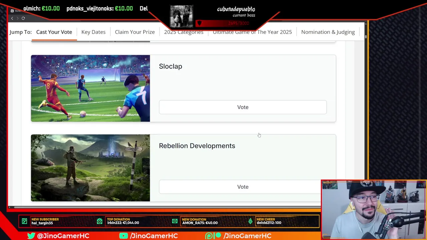Image resolution: width=427 pixels, height=240 pixels.
Task: Jump to Cast Your Vote section
Action: pos(54,32)
